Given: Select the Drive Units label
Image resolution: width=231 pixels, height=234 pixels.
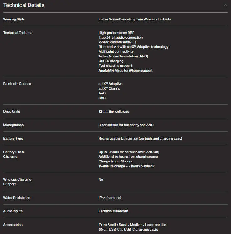Looking at the screenshot, I should pyautogui.click(x=12, y=111).
